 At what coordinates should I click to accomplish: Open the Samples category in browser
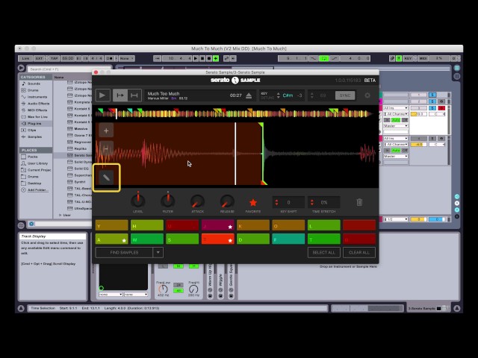point(35,137)
